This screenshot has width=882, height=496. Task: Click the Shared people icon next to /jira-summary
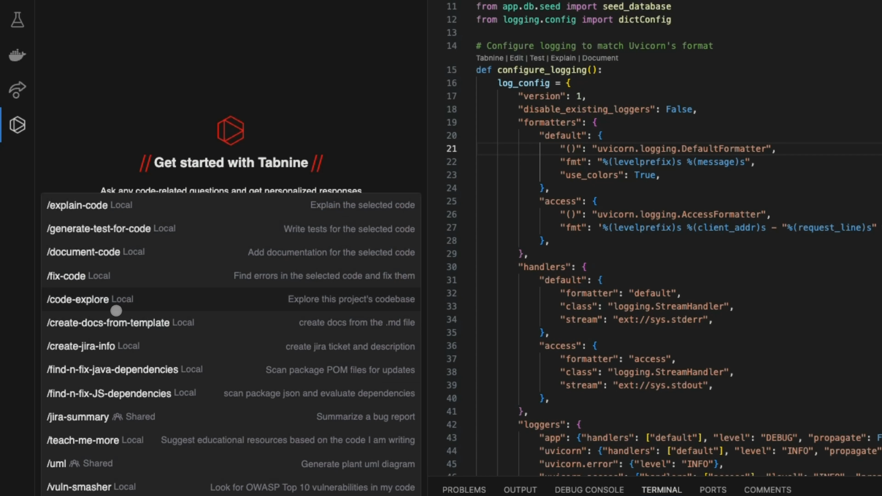pos(117,417)
